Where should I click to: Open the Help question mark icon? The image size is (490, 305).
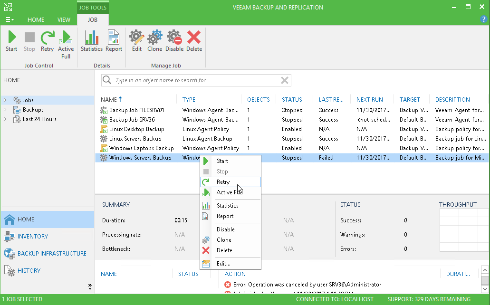click(x=483, y=19)
